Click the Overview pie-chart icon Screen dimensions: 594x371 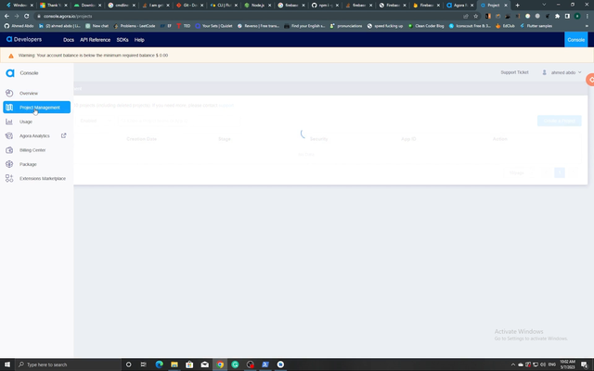click(x=9, y=93)
